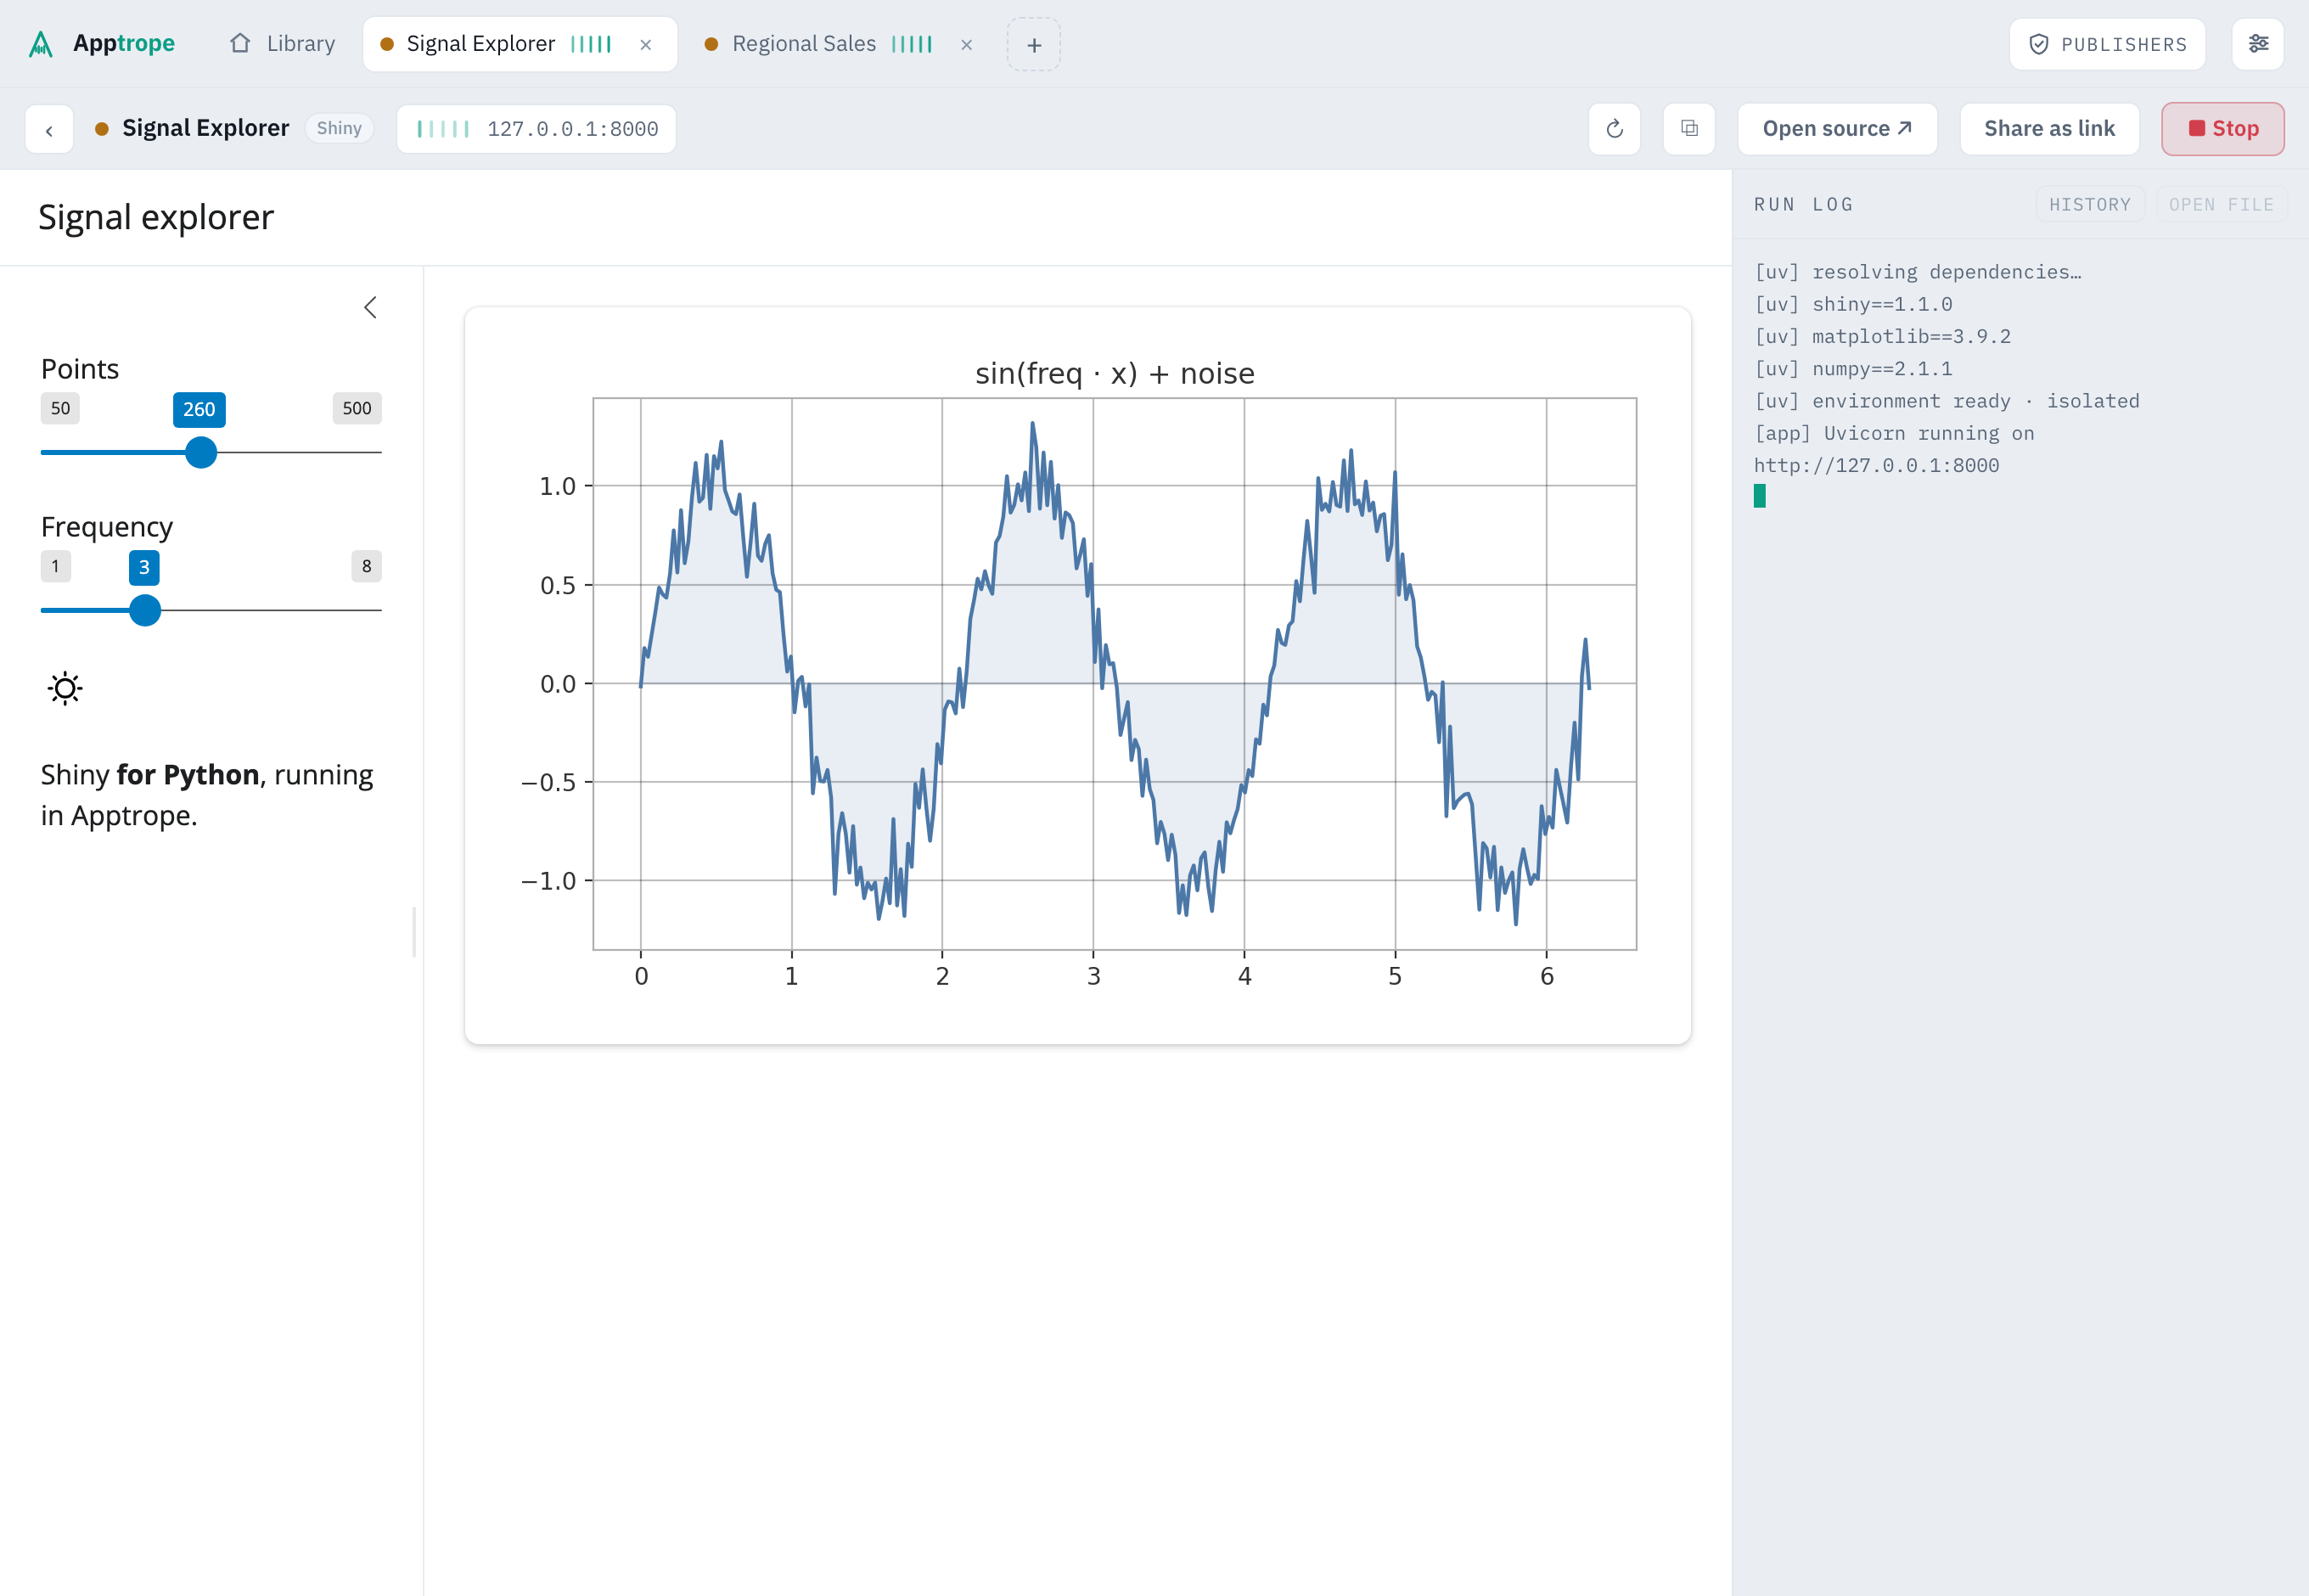Go back with the left chevron button
Viewport: 2309px width, 1596px height.
pyautogui.click(x=49, y=129)
